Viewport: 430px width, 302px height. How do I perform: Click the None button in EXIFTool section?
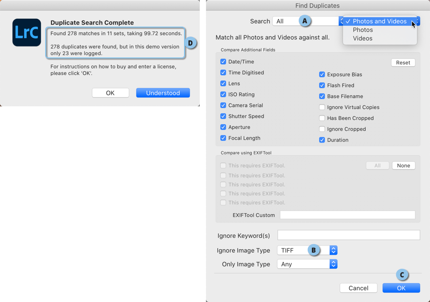[403, 166]
